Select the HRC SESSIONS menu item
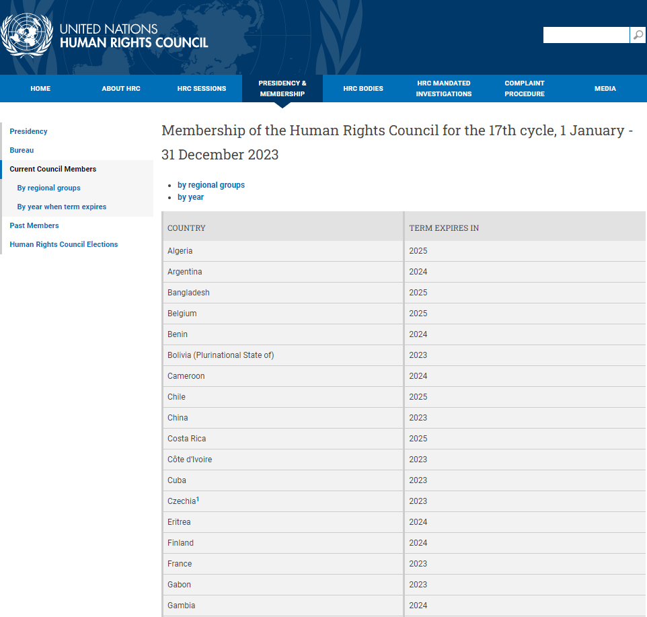Image resolution: width=647 pixels, height=617 pixels. 201,88
